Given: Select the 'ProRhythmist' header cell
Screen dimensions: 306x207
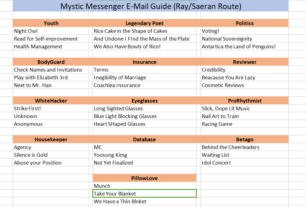Looking at the screenshot, I should [x=244, y=100].
